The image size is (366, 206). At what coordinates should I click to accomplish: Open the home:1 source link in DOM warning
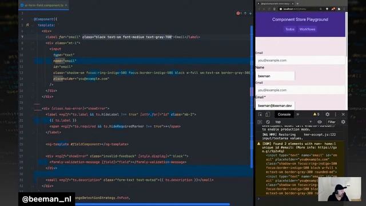tap(330, 144)
